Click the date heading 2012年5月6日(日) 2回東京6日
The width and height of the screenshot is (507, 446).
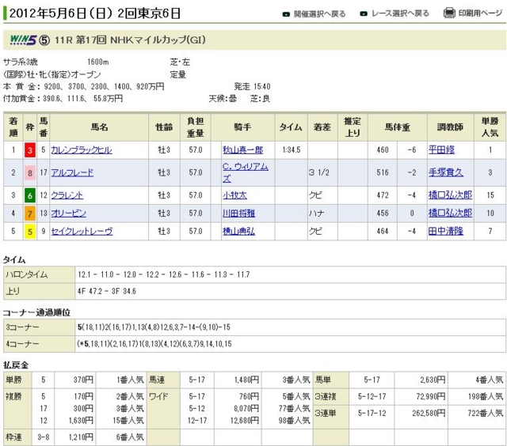[x=95, y=13]
